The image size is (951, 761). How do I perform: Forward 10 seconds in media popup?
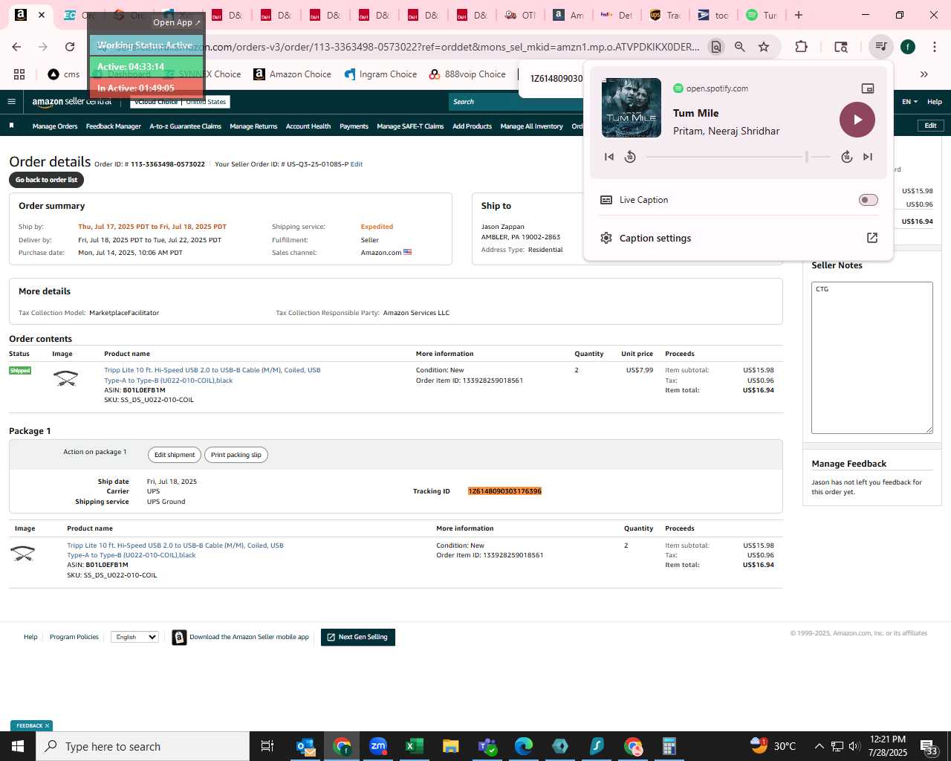[x=846, y=157]
